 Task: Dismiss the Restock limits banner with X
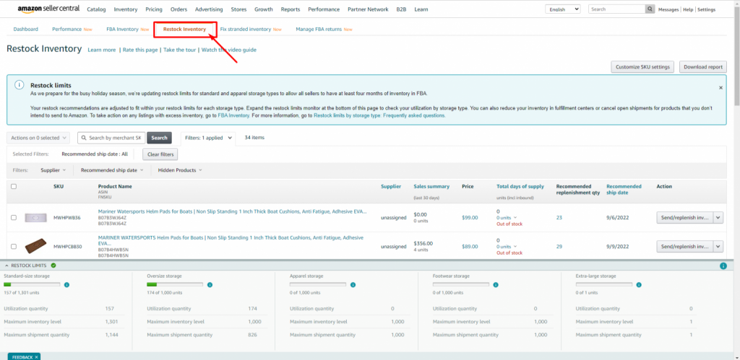pos(720,87)
